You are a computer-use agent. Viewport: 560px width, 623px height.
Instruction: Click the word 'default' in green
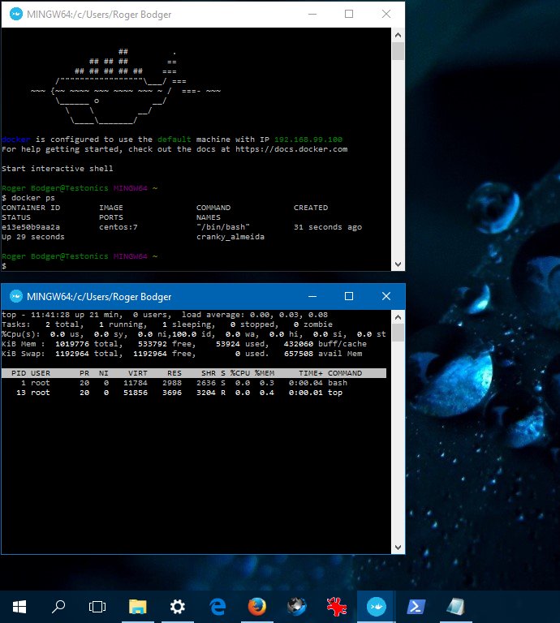tap(174, 140)
